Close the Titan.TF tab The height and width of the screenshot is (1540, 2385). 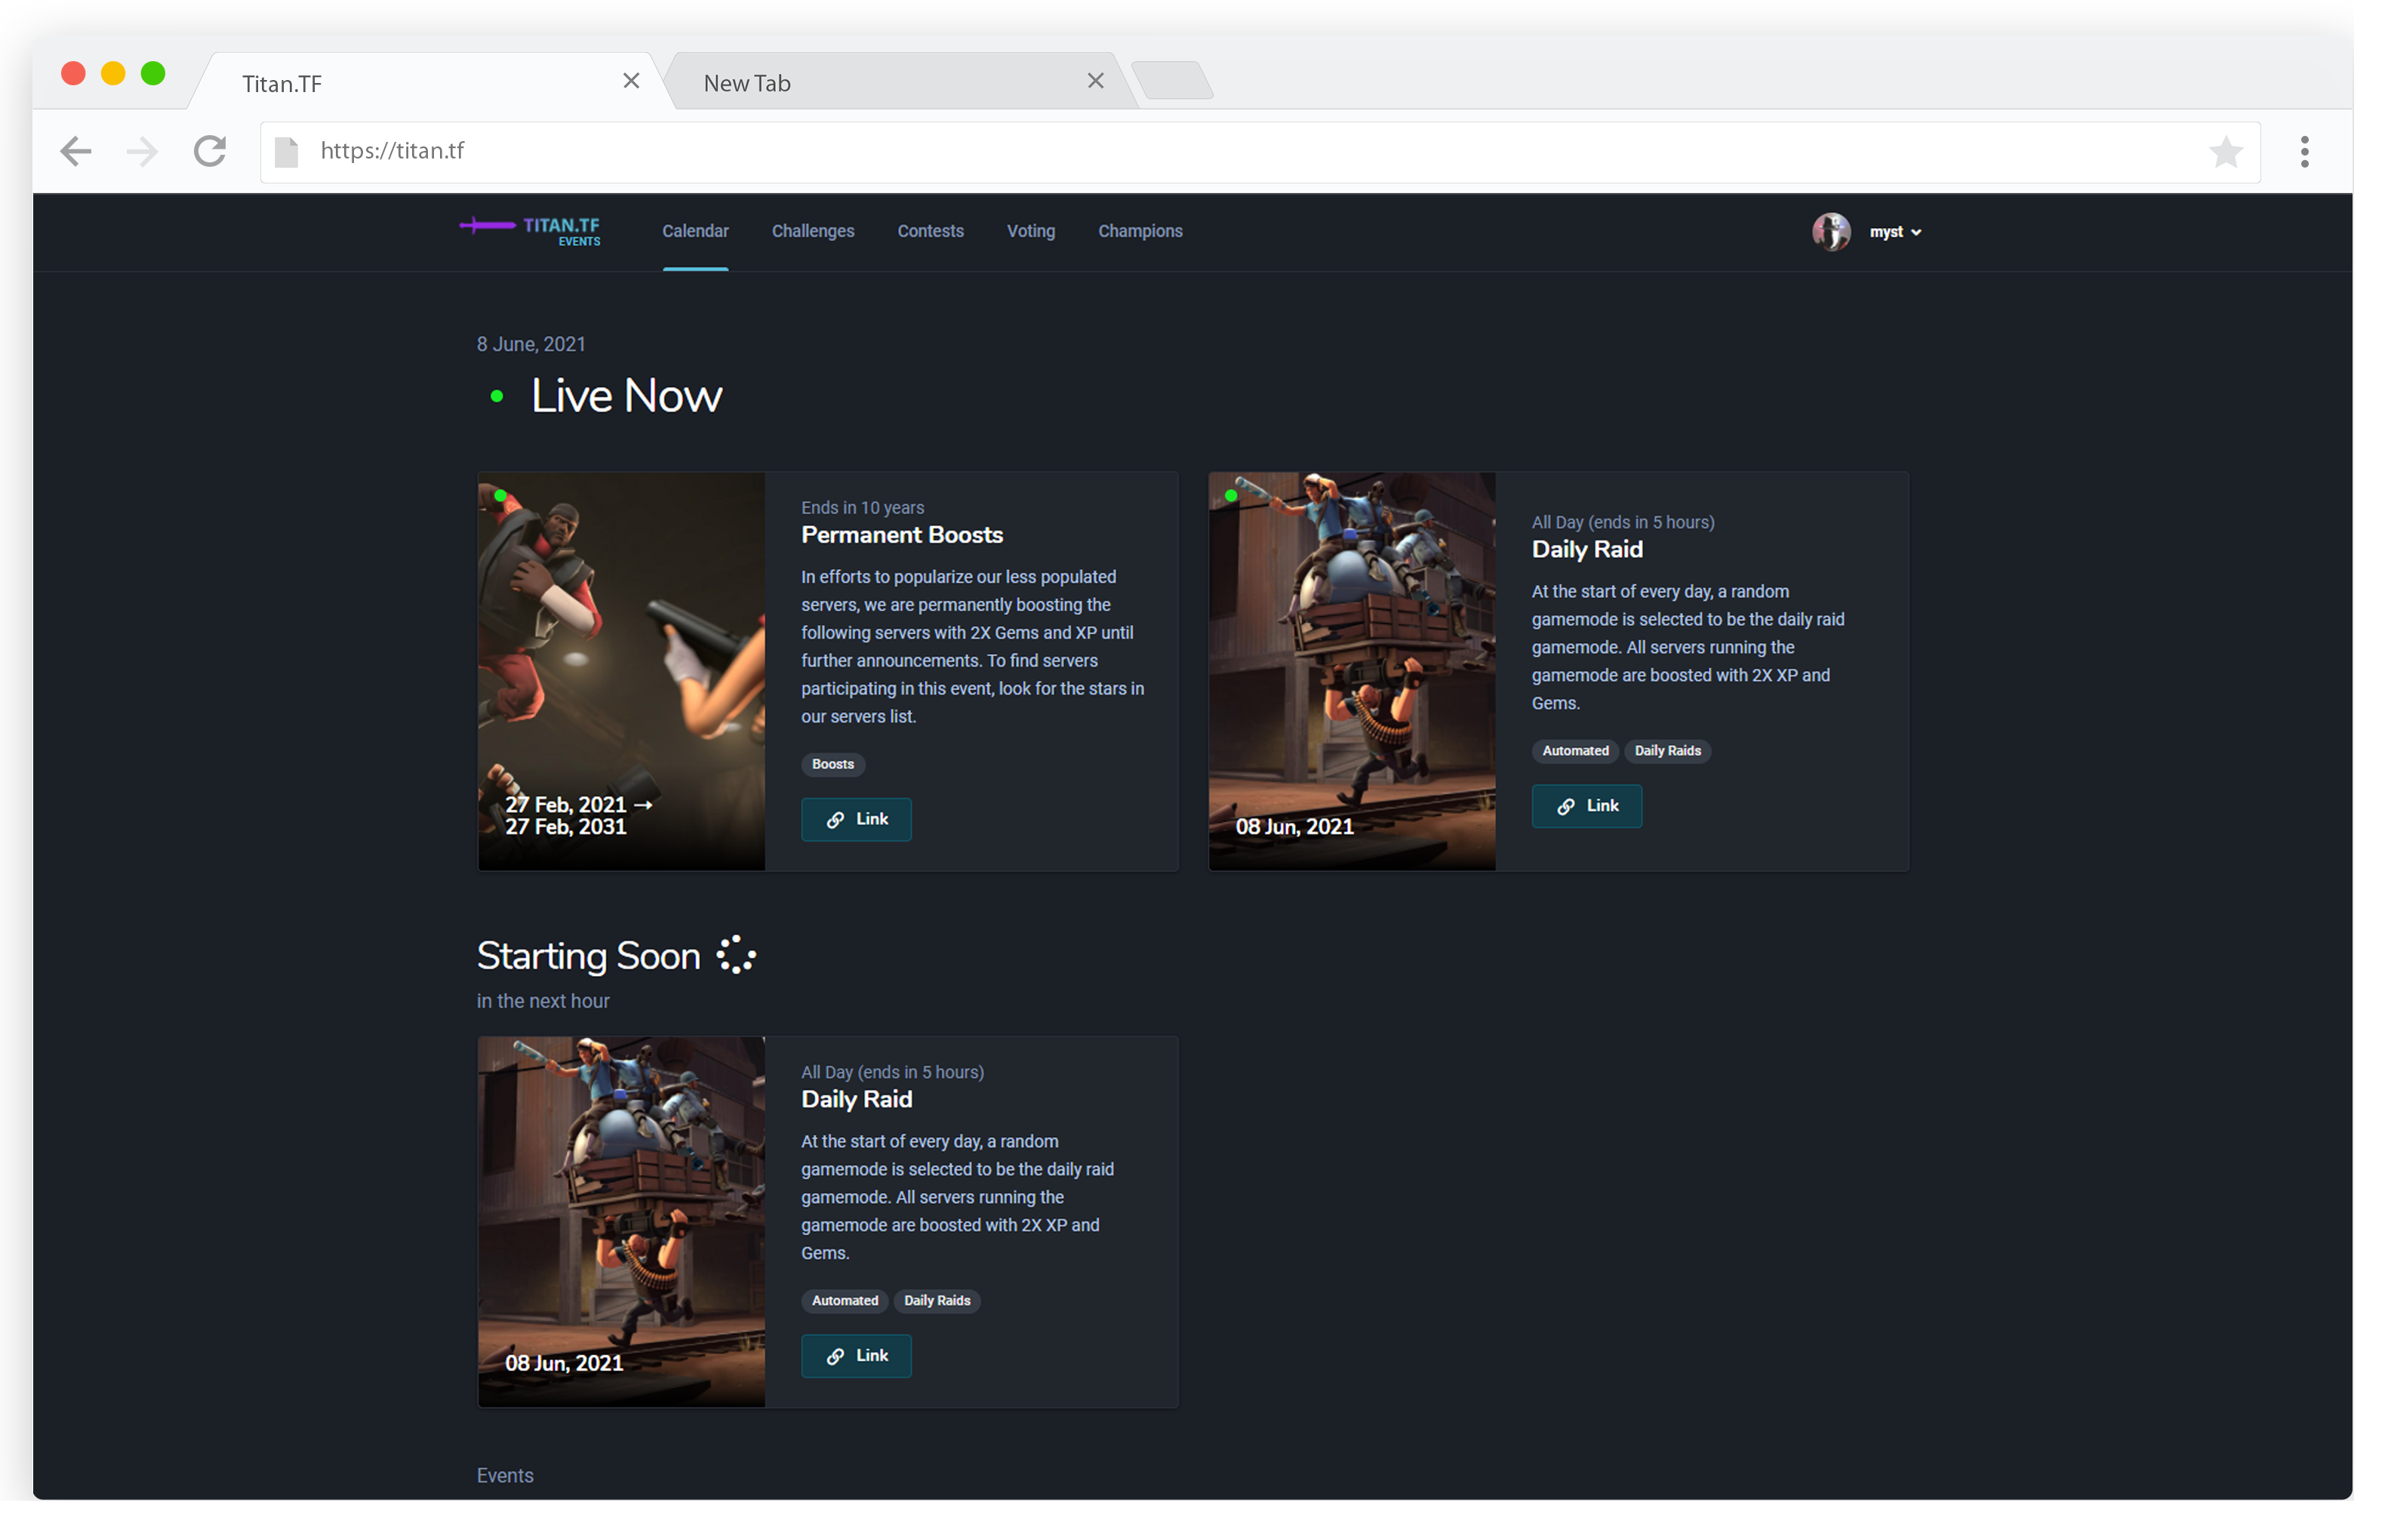click(631, 81)
